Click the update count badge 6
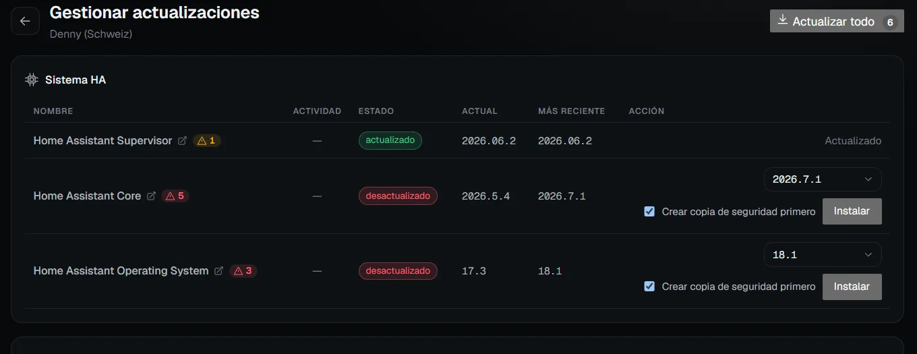Viewport: 917px width, 354px height. [x=890, y=22]
